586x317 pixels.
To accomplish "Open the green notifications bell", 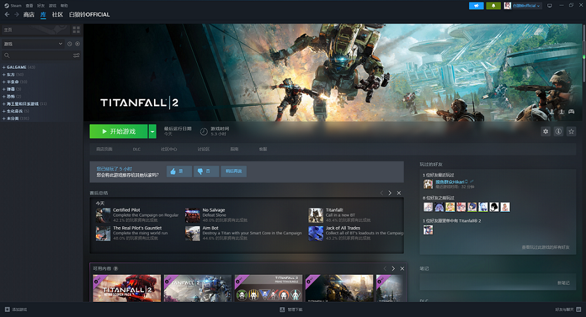I will (x=493, y=6).
